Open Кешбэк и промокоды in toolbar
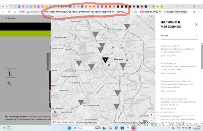Viewport: 203px width, 131px height. pyautogui.click(x=175, y=12)
